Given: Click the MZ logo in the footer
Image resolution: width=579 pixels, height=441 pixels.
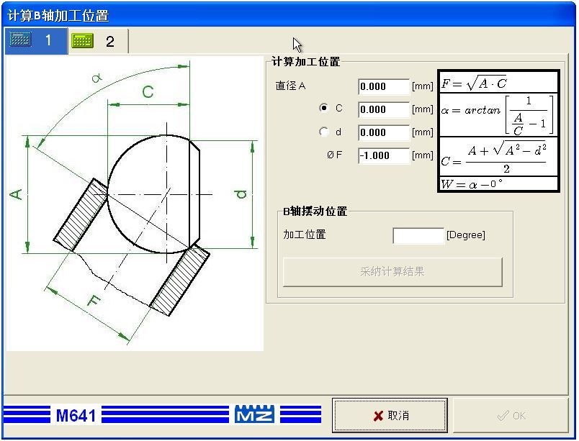Looking at the screenshot, I should click(x=254, y=414).
